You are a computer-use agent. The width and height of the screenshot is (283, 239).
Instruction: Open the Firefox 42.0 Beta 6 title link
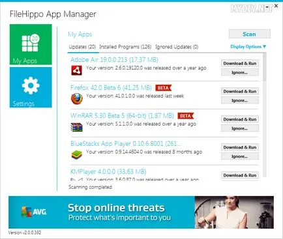tap(111, 88)
